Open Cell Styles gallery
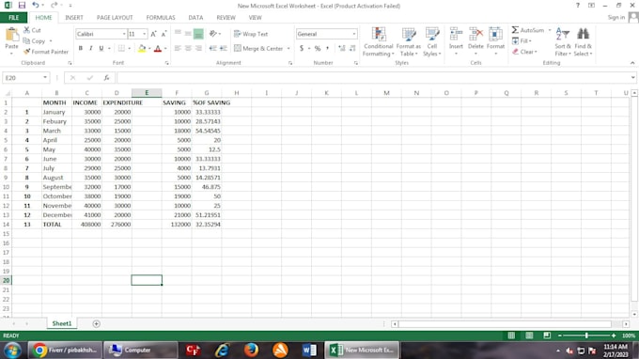The width and height of the screenshot is (639, 359). pyautogui.click(x=432, y=42)
